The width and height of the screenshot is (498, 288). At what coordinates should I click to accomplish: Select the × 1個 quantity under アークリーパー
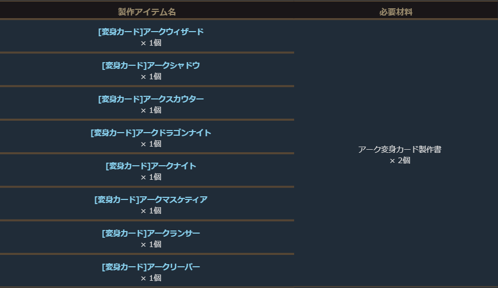(151, 278)
